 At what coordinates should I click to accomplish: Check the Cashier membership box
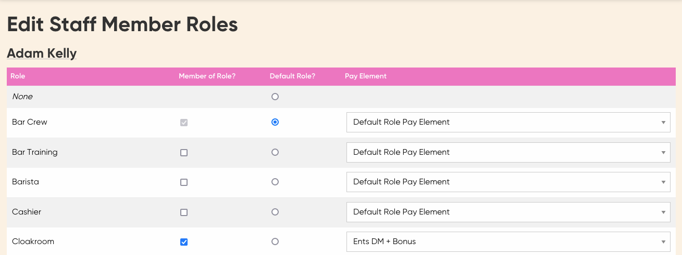(183, 212)
